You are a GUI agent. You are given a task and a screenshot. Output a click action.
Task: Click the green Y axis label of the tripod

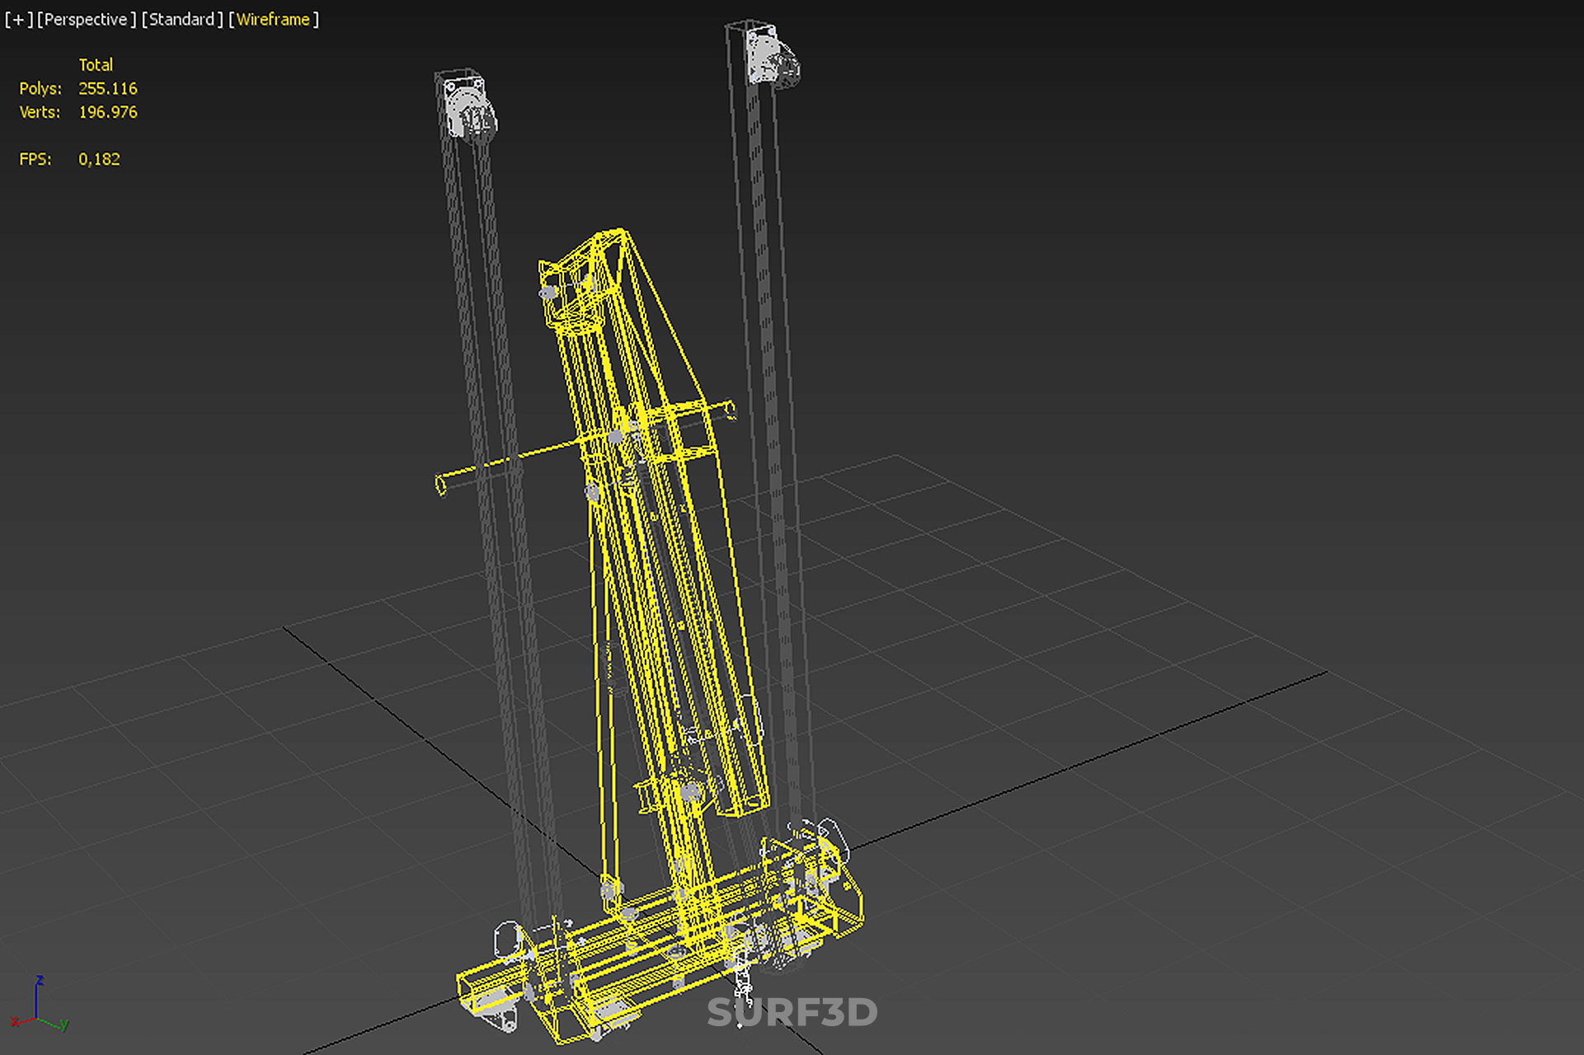pyautogui.click(x=65, y=1025)
